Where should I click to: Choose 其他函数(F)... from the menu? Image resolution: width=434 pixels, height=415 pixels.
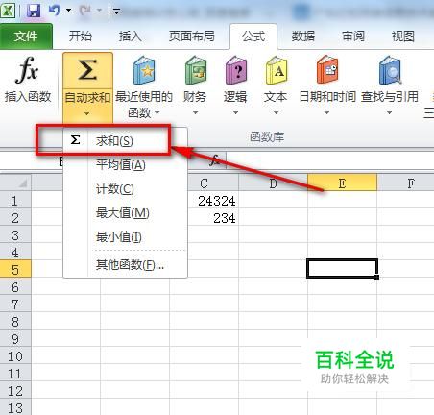click(125, 265)
